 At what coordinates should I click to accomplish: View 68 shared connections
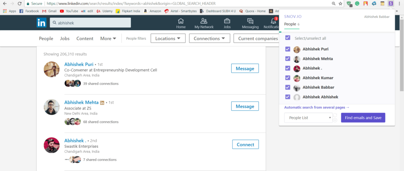point(101,122)
